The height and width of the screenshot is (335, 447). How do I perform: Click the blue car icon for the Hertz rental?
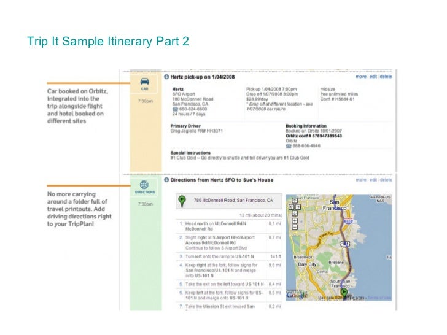coord(144,82)
